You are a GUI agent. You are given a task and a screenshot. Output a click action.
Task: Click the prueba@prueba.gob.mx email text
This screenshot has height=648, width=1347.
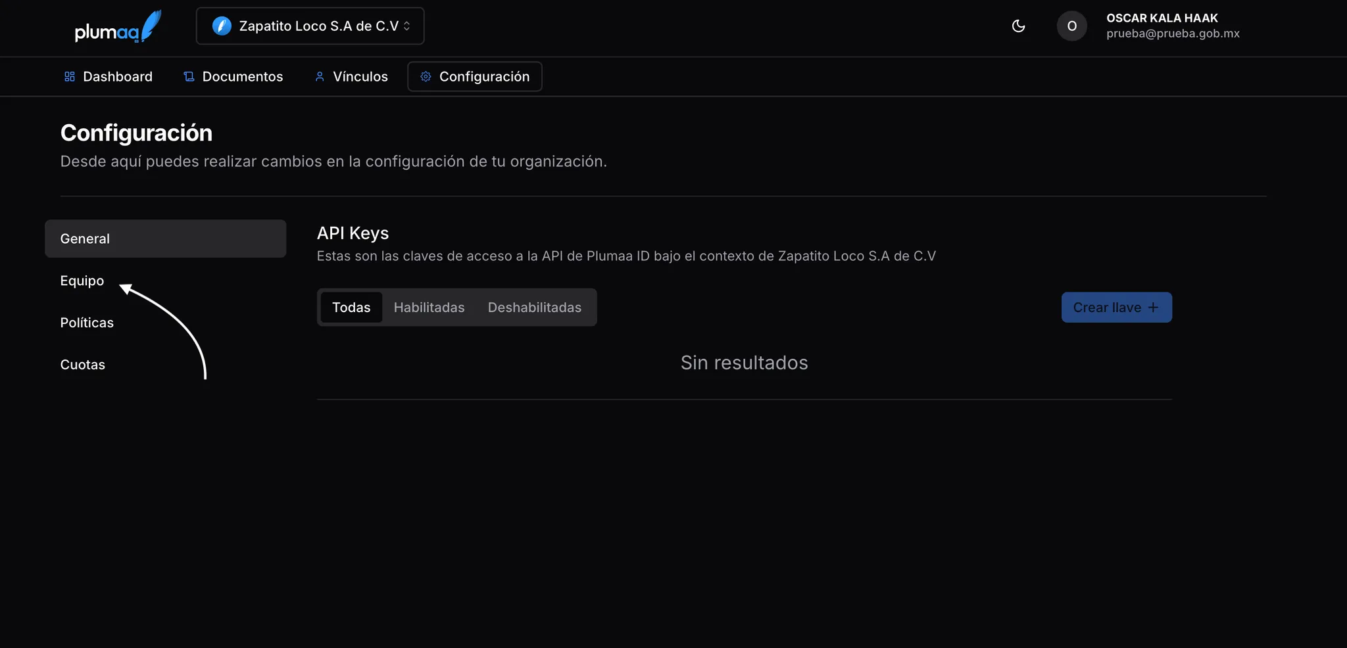[1173, 34]
